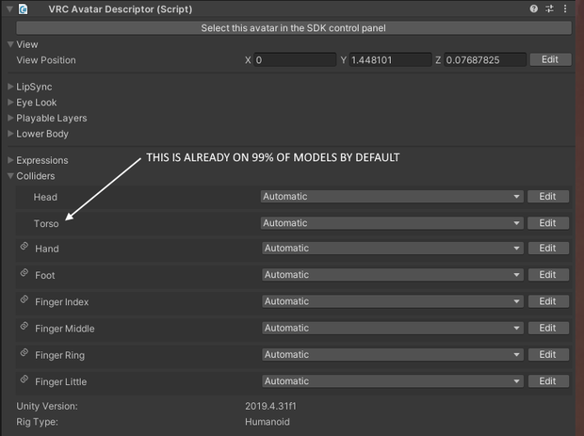Open the three-dot component context menu

pos(565,8)
